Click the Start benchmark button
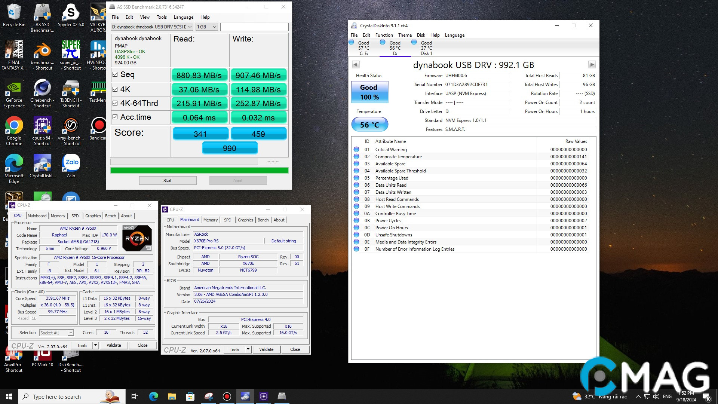The image size is (718, 404). click(168, 181)
